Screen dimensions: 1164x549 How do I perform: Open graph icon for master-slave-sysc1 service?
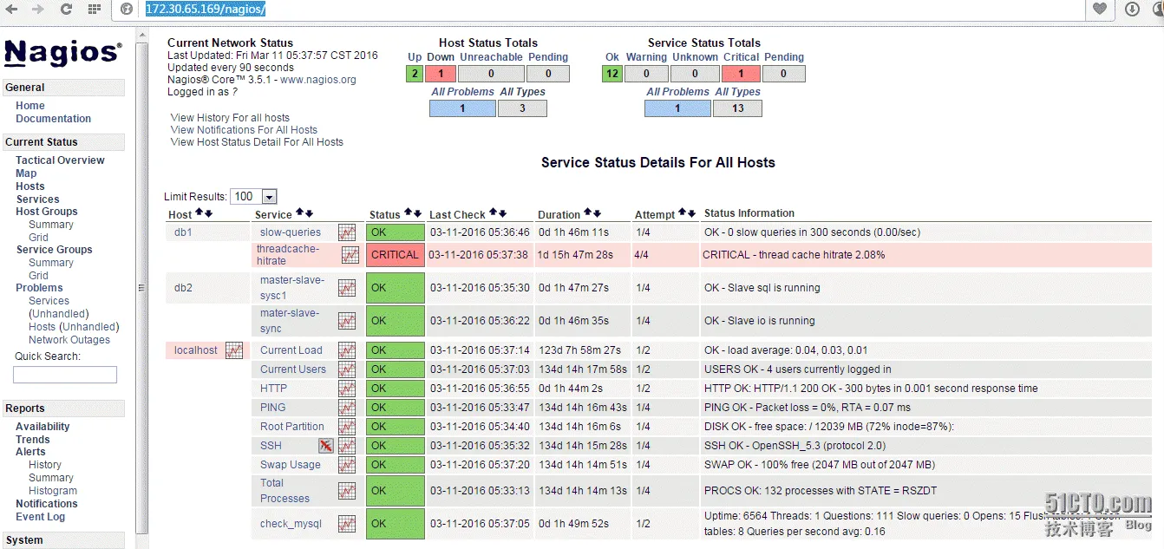[347, 288]
